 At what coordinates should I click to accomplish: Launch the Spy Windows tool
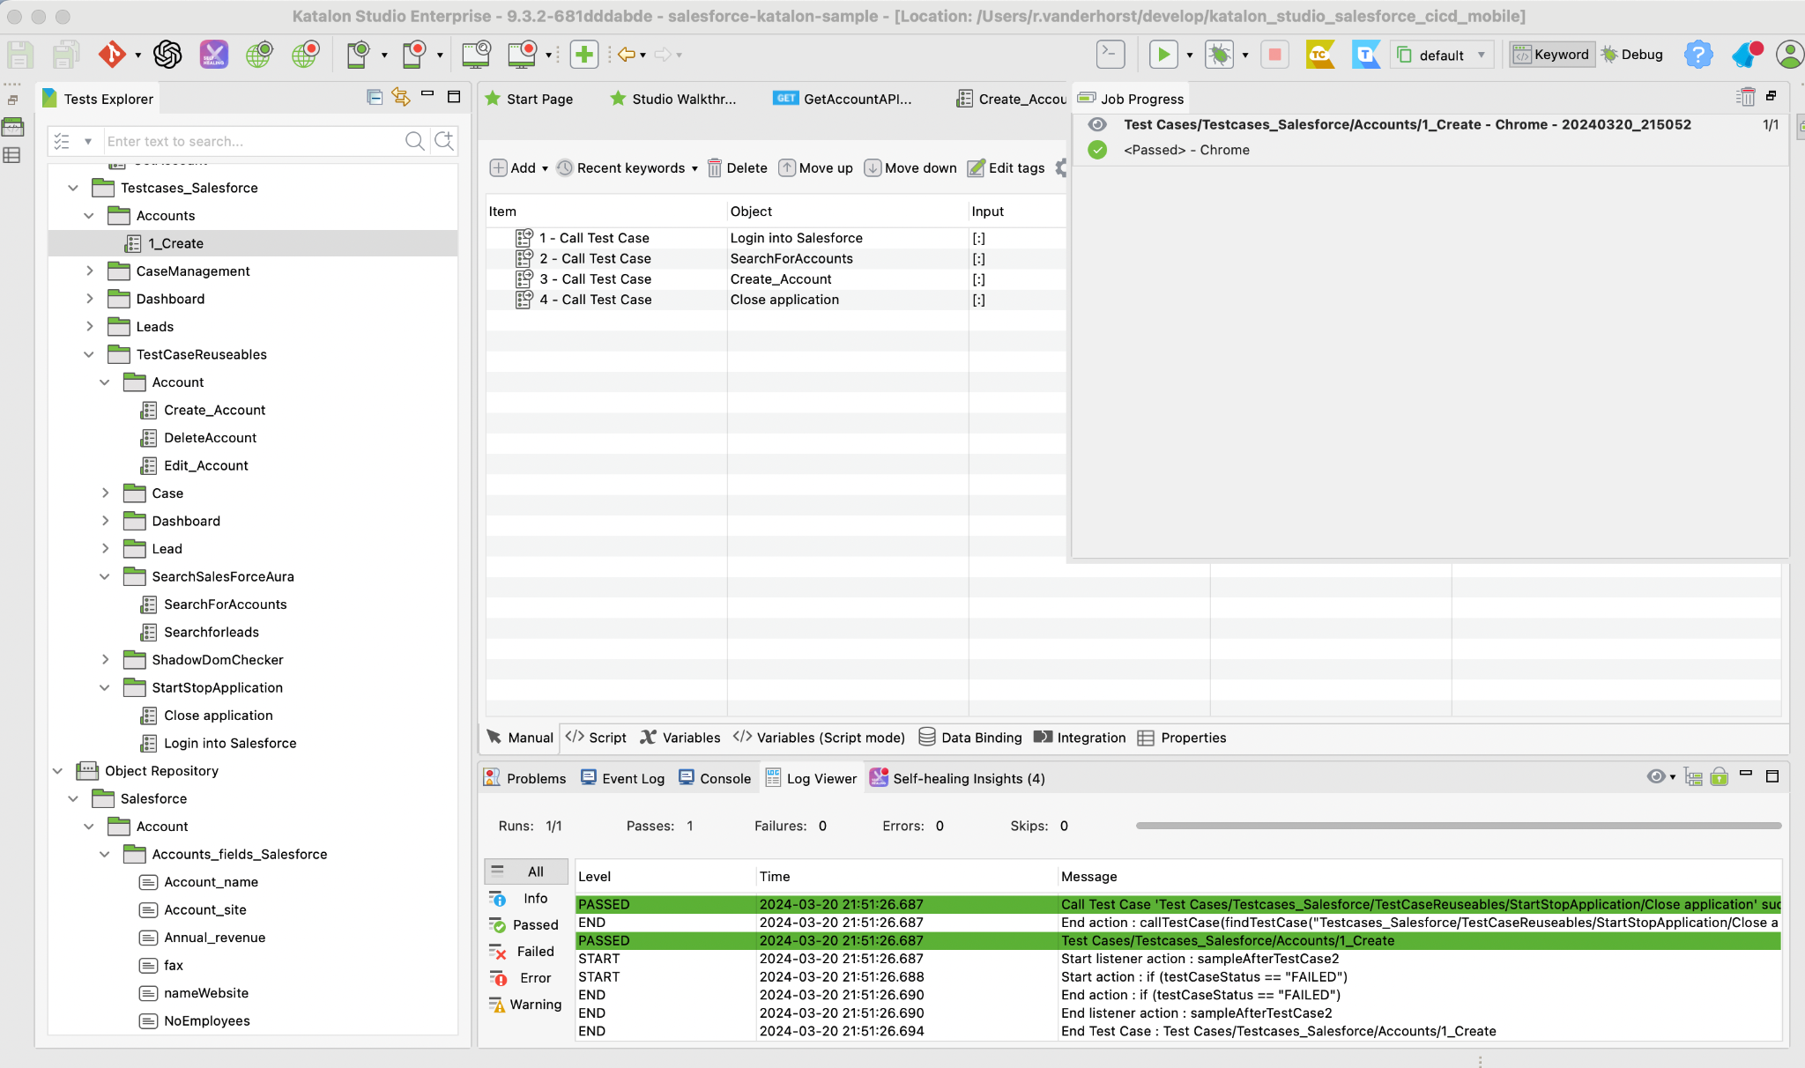click(x=476, y=55)
